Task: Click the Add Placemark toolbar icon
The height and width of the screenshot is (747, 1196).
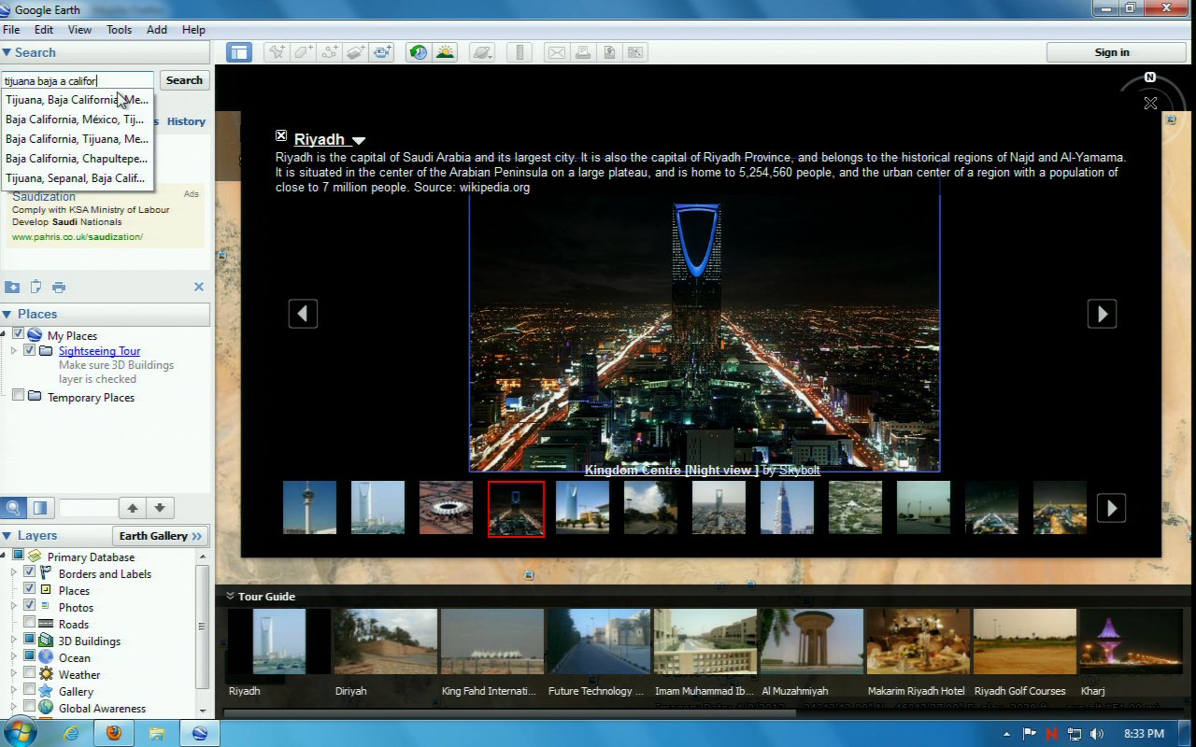Action: [277, 52]
